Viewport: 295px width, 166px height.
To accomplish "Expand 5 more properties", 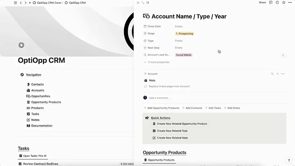I will [x=157, y=62].
